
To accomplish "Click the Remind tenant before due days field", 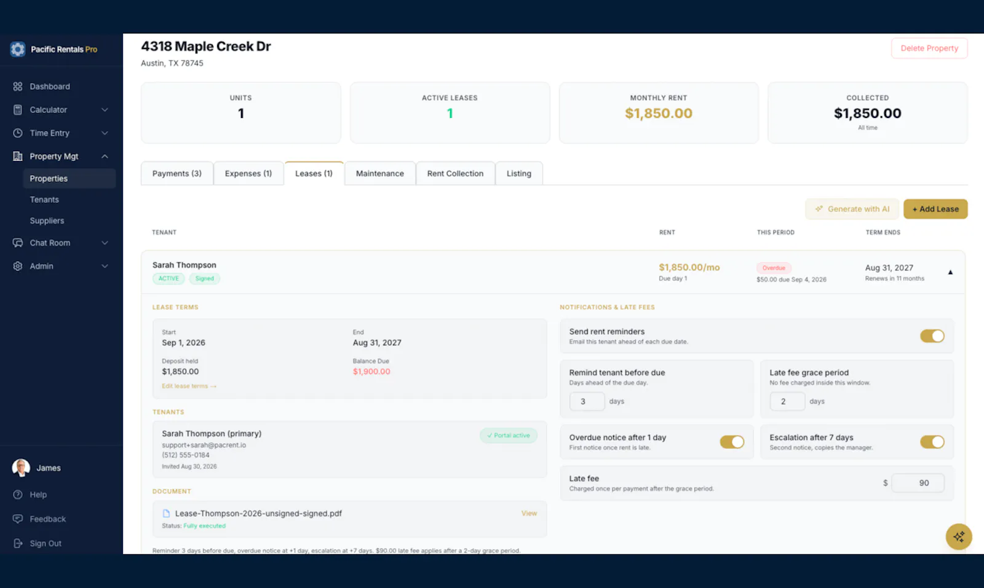I will tap(587, 401).
